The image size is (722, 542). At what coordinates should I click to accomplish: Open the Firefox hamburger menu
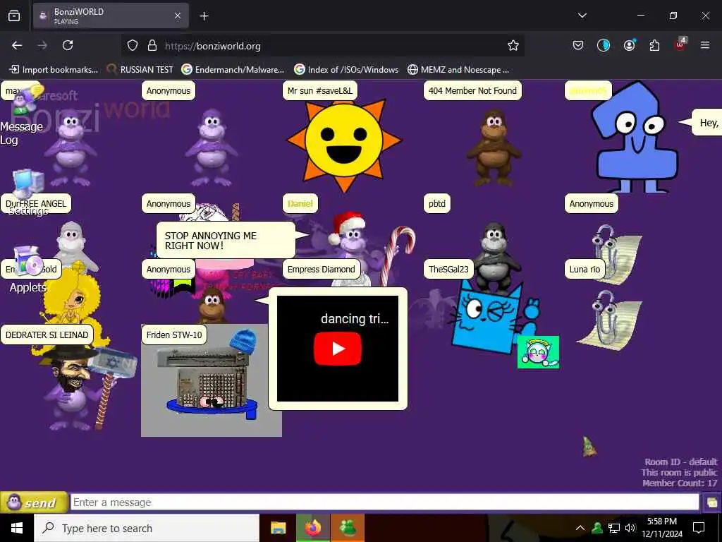[705, 45]
